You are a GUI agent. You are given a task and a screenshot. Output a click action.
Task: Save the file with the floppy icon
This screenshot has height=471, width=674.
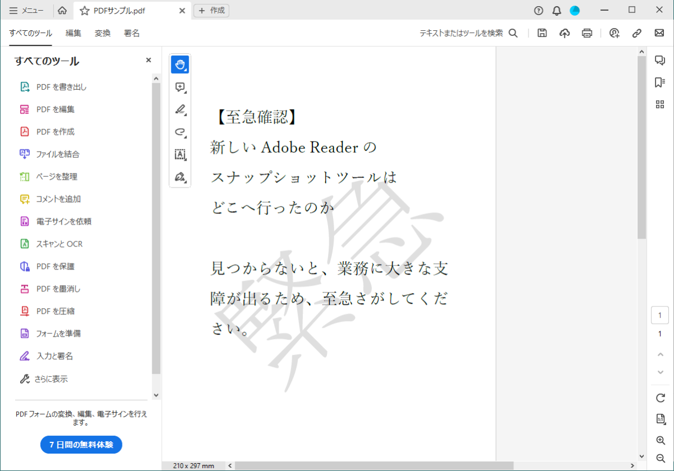coord(542,33)
